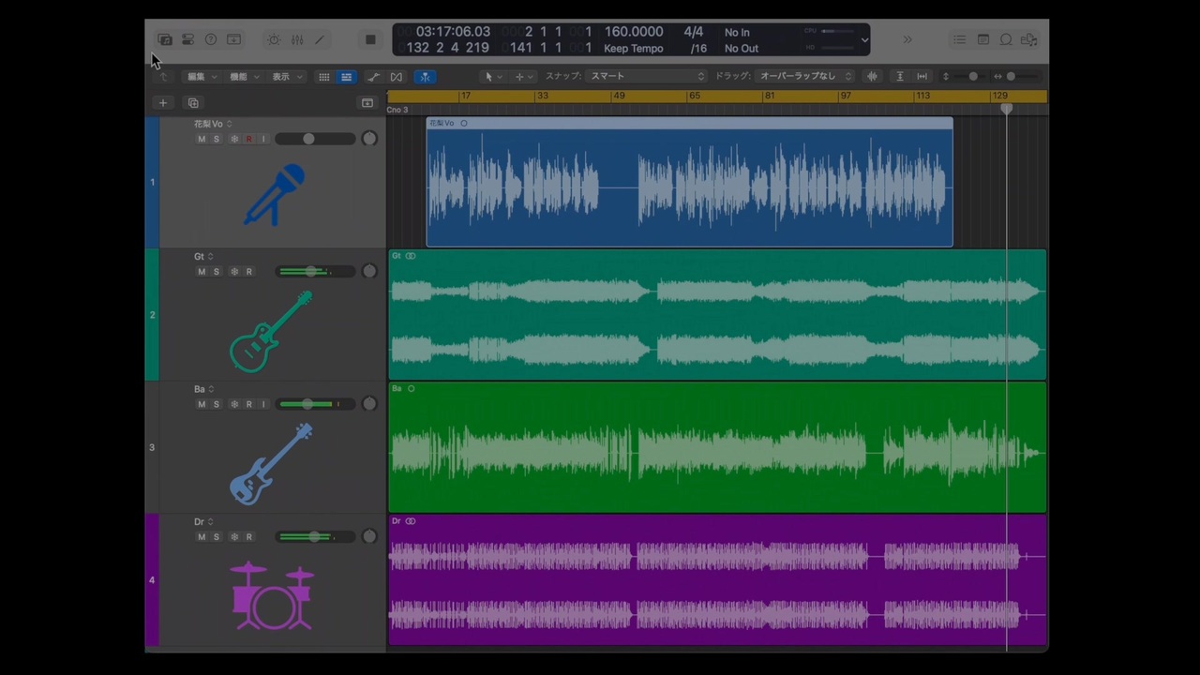Image resolution: width=1200 pixels, height=675 pixels.
Task: Open the Library panel icon
Action: point(165,39)
